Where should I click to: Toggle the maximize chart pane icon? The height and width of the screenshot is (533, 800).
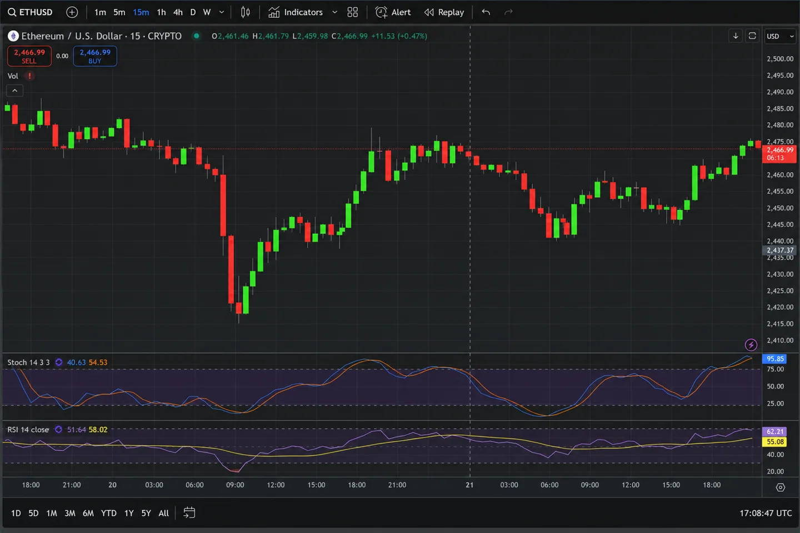click(752, 36)
